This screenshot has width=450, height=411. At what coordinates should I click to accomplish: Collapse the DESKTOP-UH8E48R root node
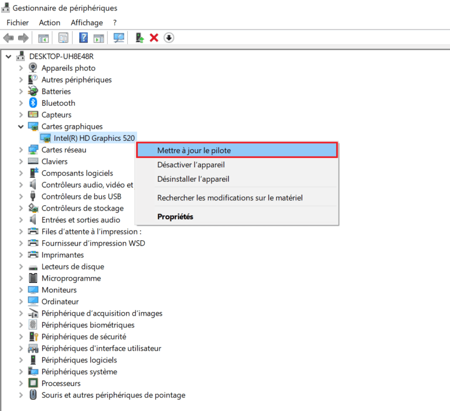pyautogui.click(x=9, y=57)
